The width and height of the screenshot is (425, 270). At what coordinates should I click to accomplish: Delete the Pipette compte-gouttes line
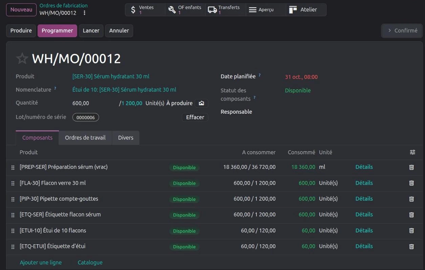[x=411, y=199]
